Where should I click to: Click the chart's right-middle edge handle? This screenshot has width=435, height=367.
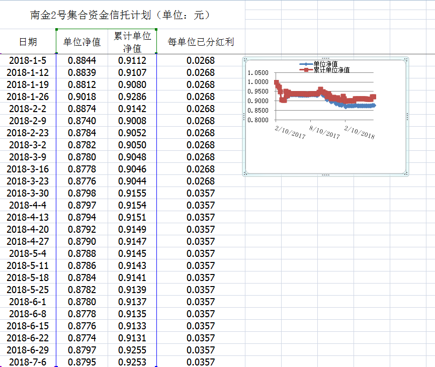tap(407, 117)
